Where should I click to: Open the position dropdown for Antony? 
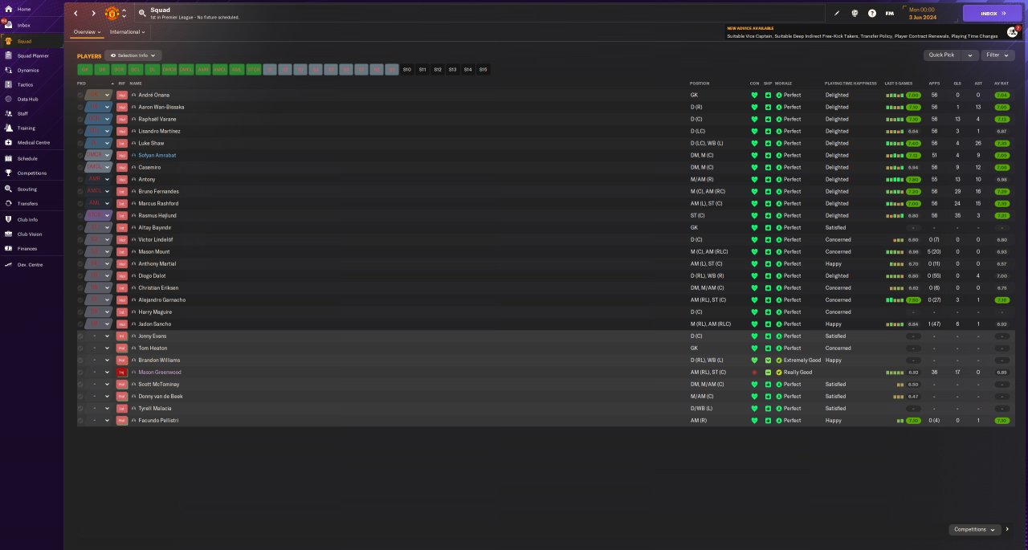[x=99, y=179]
